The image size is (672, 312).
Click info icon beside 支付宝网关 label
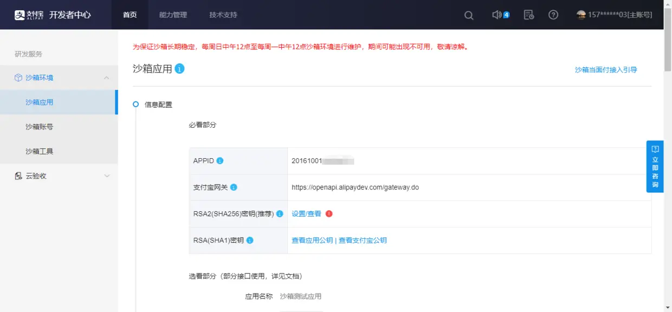[x=234, y=187]
